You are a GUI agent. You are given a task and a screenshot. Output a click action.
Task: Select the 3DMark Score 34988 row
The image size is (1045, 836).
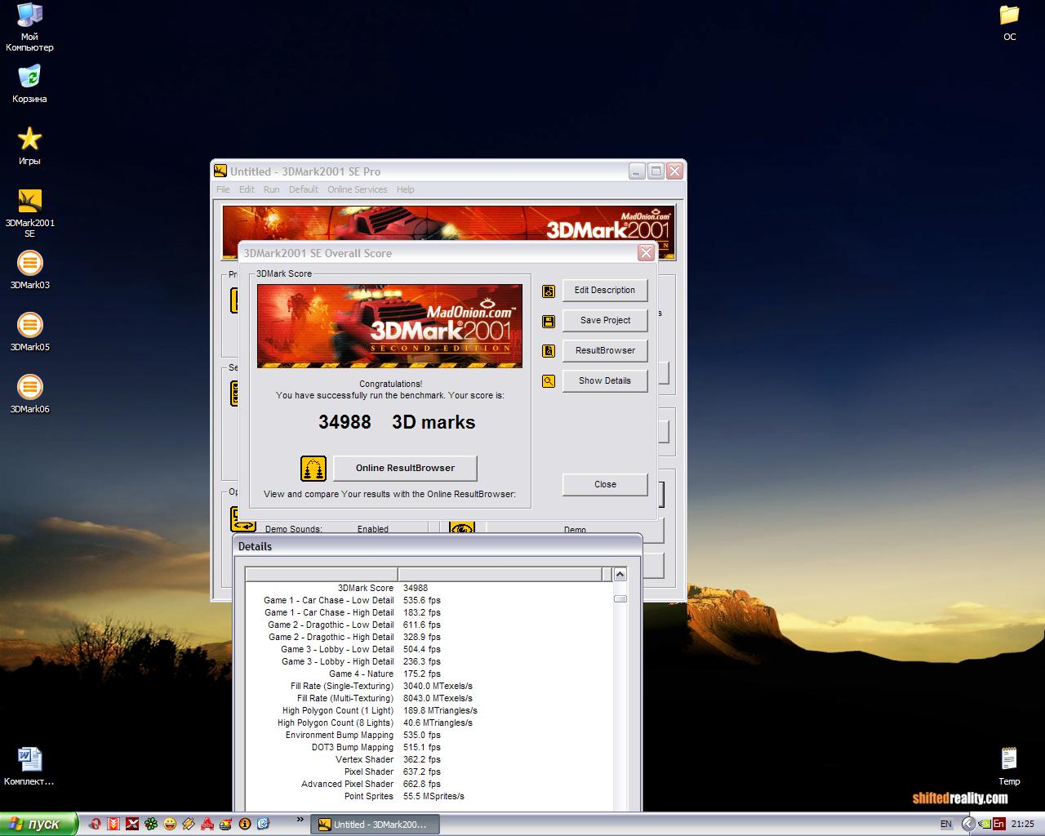point(429,589)
